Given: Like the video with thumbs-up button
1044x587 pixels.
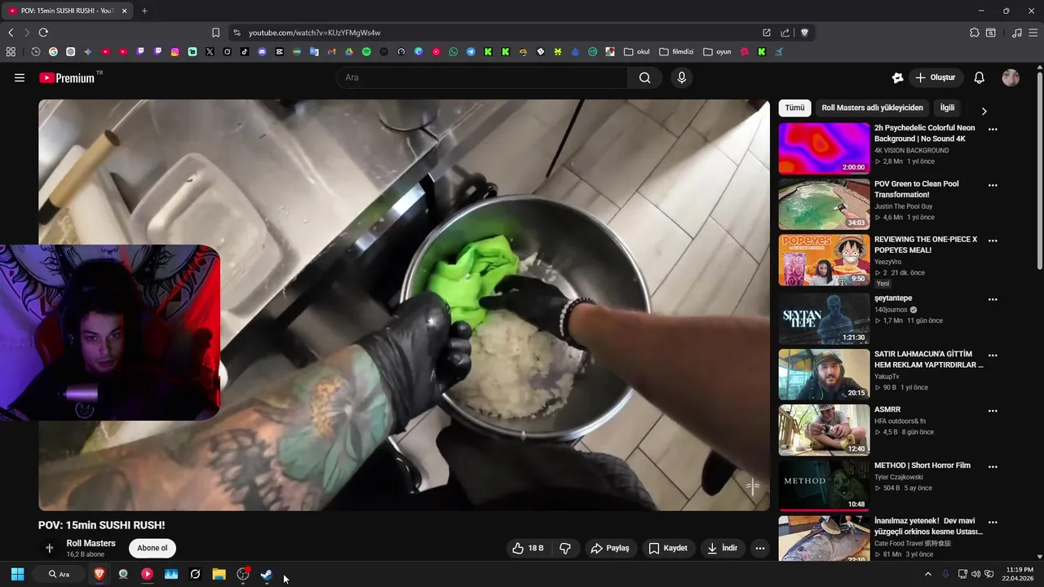Looking at the screenshot, I should tap(528, 548).
